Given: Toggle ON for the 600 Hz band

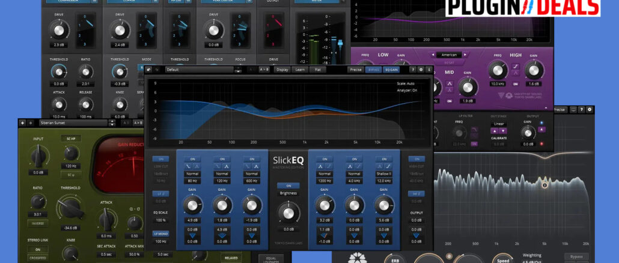Looking at the screenshot, I should [252, 159].
